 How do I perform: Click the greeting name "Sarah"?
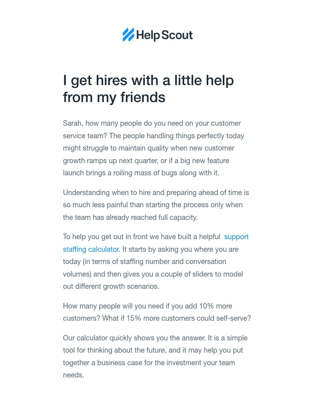[x=72, y=123]
